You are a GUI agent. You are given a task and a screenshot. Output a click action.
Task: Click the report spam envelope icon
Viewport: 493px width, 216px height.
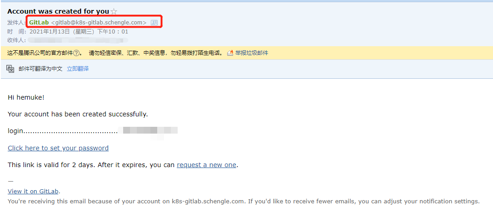[230, 53]
